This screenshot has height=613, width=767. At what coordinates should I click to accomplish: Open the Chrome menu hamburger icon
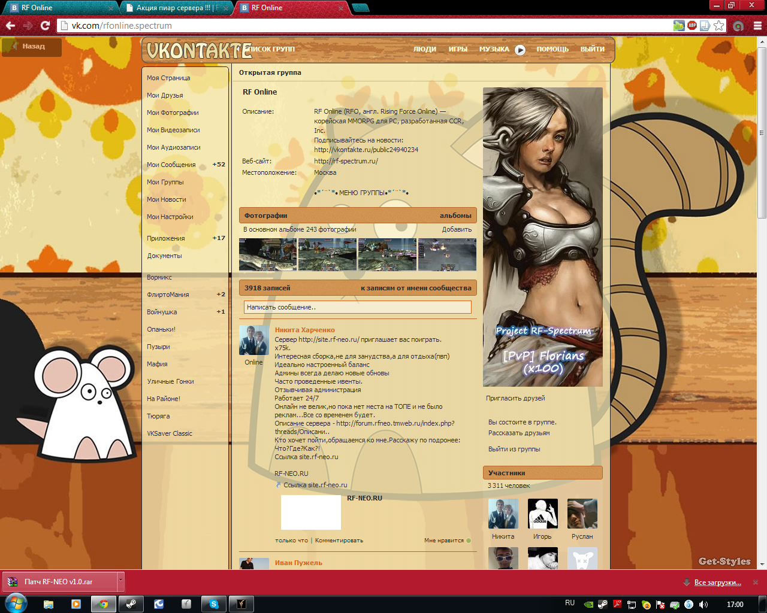757,26
